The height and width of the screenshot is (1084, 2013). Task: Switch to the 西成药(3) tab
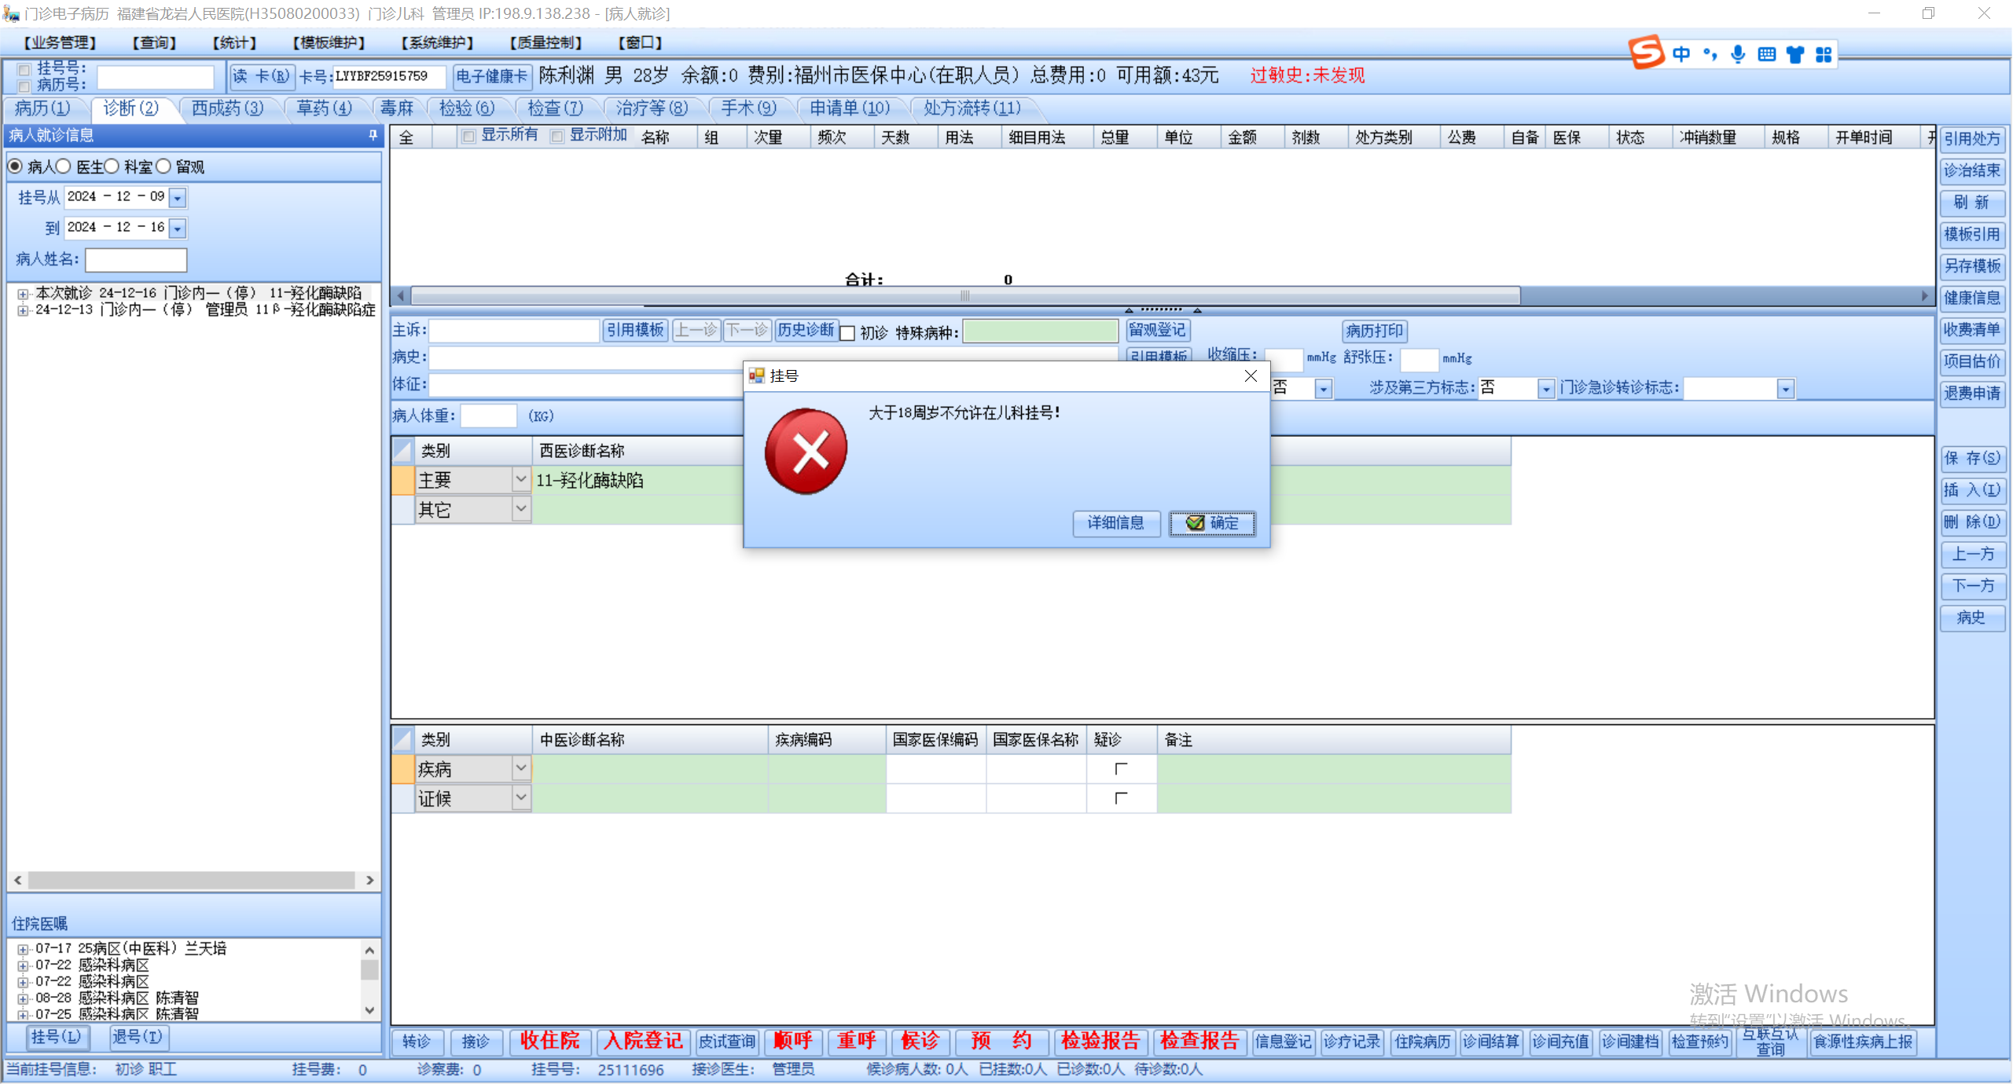point(227,108)
